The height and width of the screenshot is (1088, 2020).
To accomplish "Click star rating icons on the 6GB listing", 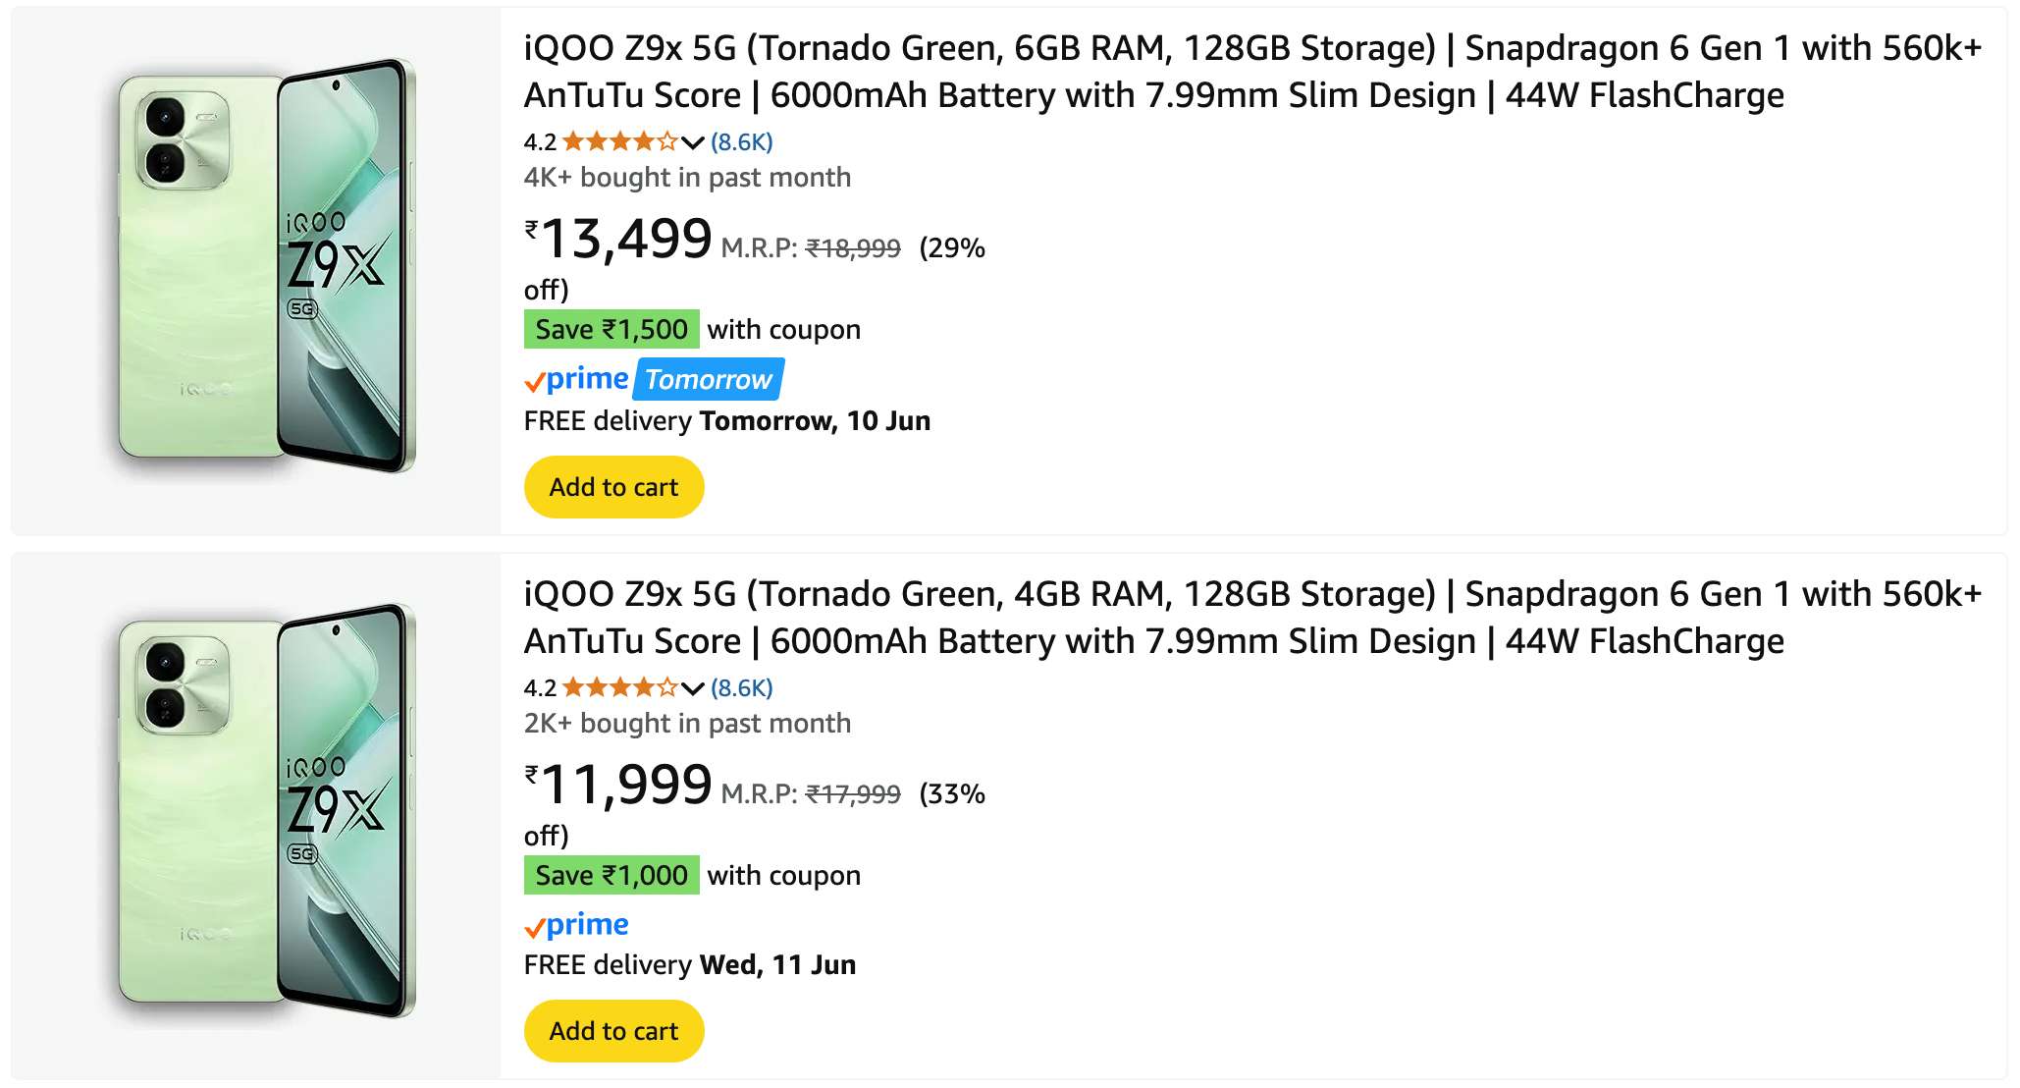I will [x=620, y=141].
